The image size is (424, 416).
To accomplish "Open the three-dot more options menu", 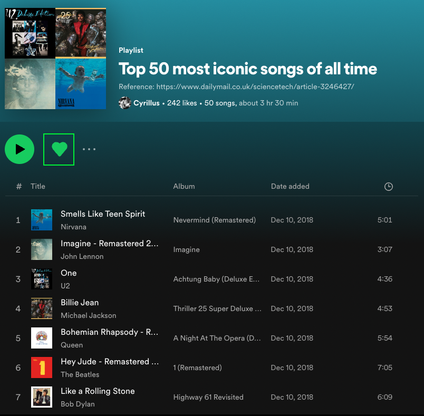I will [89, 149].
